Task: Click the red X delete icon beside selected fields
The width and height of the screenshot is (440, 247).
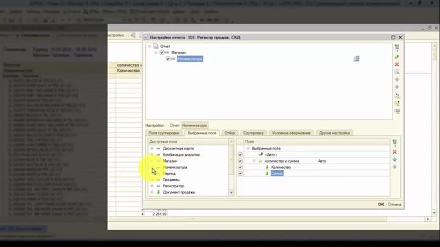Action: pos(395,152)
